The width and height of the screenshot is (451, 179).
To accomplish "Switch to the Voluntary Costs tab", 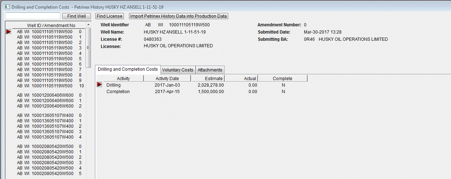I will (178, 70).
